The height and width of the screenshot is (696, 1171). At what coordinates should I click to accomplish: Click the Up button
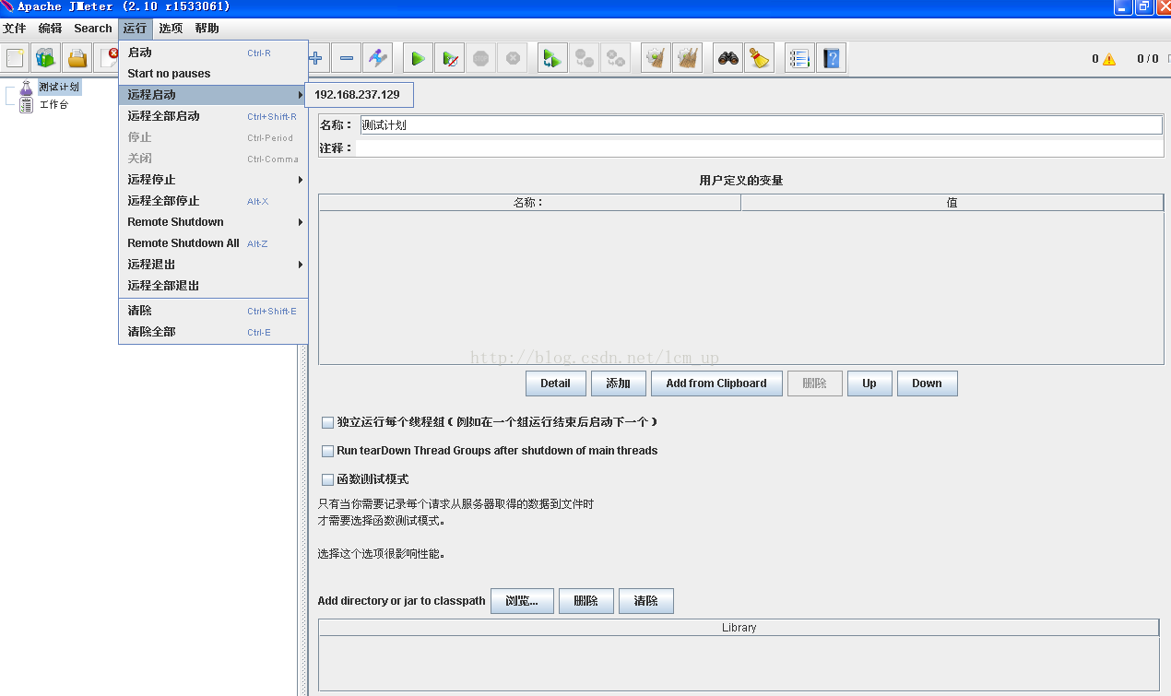coord(869,383)
